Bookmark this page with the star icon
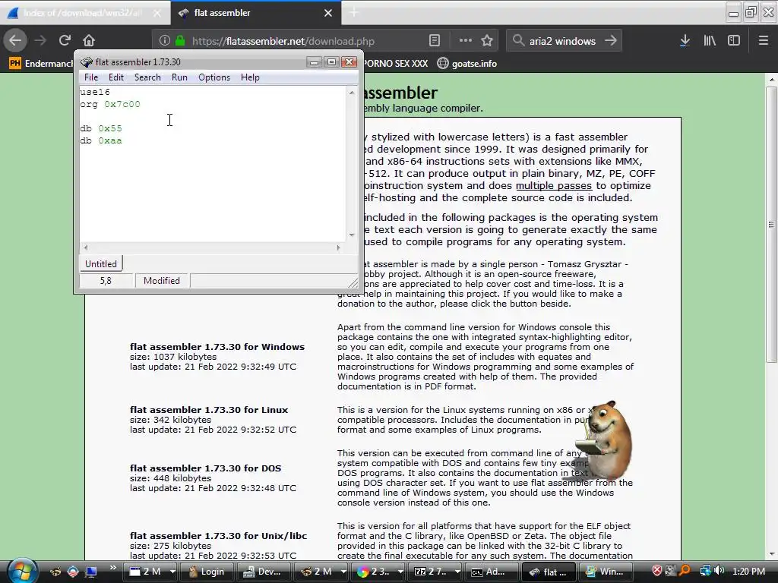778x583 pixels. pyautogui.click(x=487, y=41)
